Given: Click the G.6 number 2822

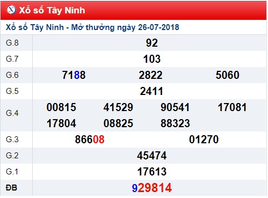Looking at the screenshot, I should coord(150,75).
